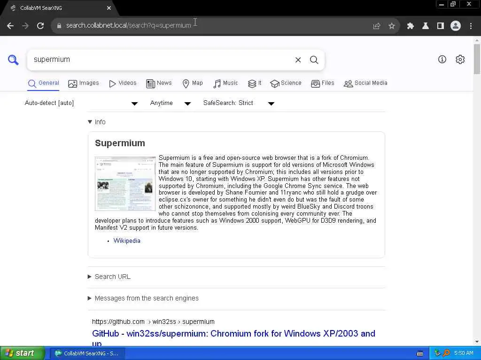
Task: Clear the search query with the X icon
Action: point(298,60)
